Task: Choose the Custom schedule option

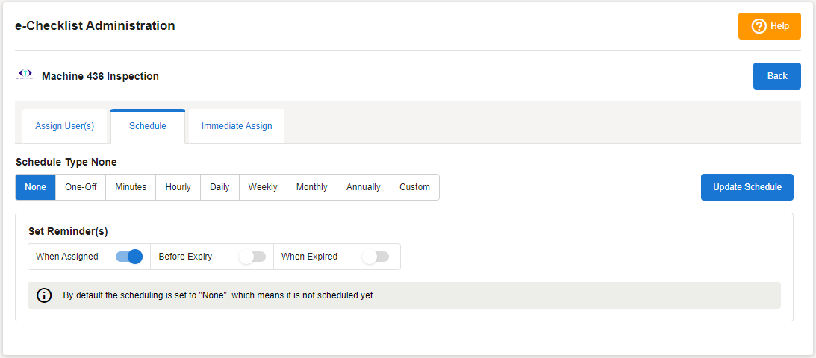Action: pos(414,187)
